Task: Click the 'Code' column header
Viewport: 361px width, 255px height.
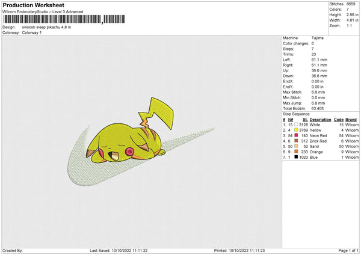Action: (339, 120)
